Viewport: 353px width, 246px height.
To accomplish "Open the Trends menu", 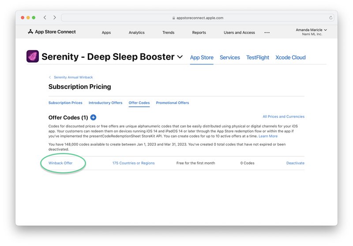I will (x=169, y=33).
